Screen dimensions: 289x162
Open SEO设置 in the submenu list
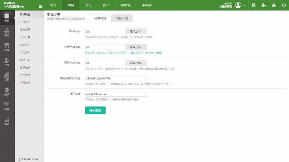25,37
